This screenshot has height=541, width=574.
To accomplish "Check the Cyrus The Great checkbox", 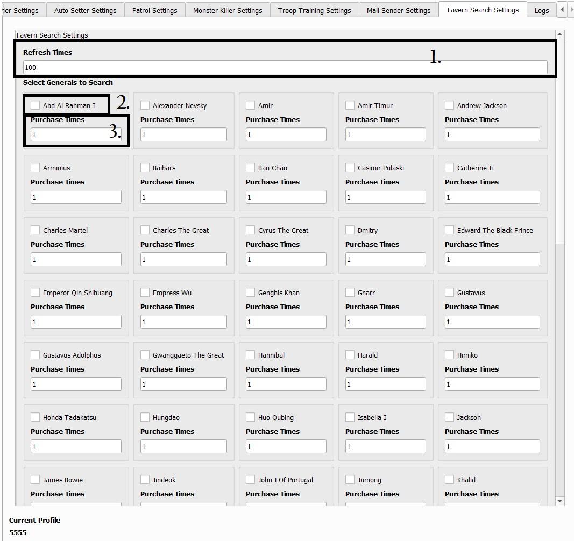I will click(x=250, y=230).
